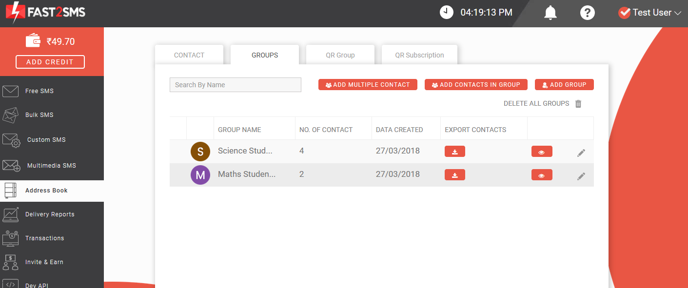Click the Dev API code icon
Screen dimensions: 688x288
coord(10,284)
